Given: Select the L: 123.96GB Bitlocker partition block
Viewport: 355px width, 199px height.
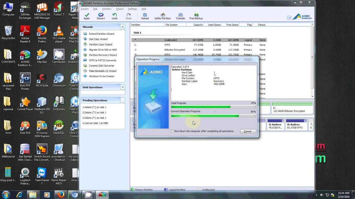Looking at the screenshot, I should pyautogui.click(x=292, y=108).
